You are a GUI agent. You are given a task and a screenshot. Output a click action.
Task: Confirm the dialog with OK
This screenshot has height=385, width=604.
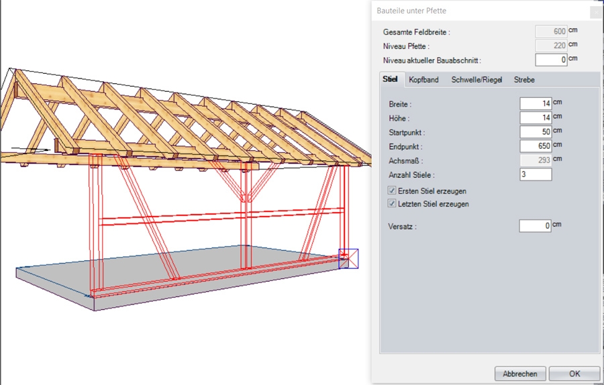(574, 374)
